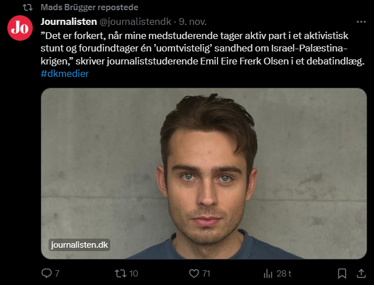This screenshot has height=285, width=374.
Task: Click the like count 71
Action: (206, 274)
